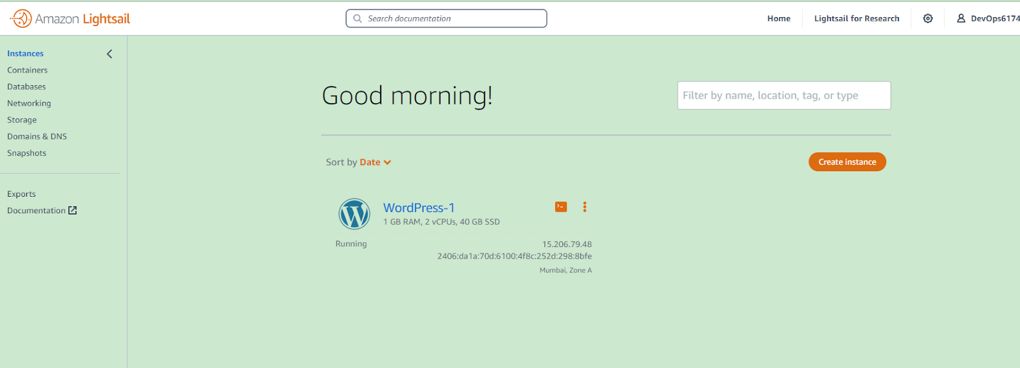Open the DevOps6174 user account menu
This screenshot has height=368, width=1020.
click(x=988, y=18)
